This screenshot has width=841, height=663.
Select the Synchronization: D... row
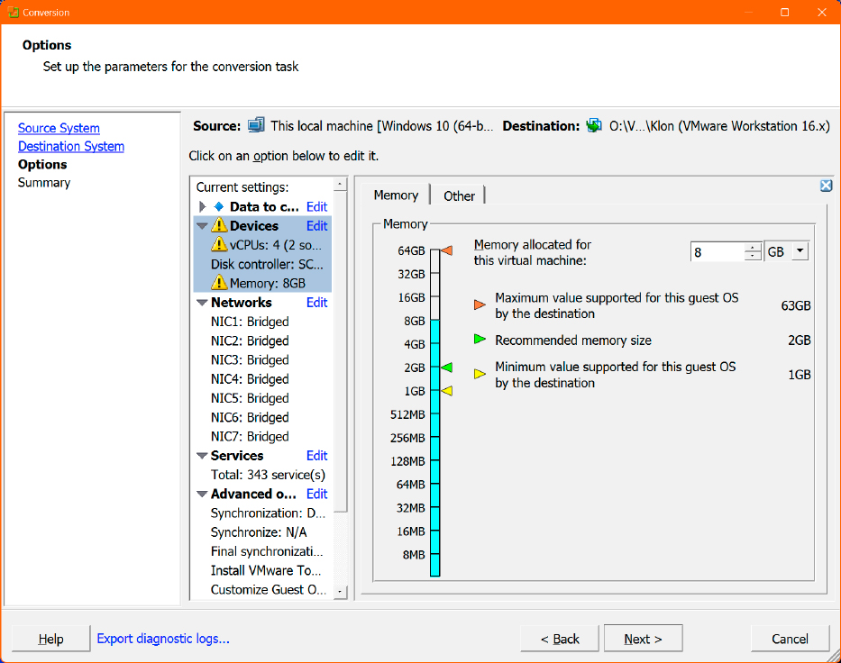point(269,513)
